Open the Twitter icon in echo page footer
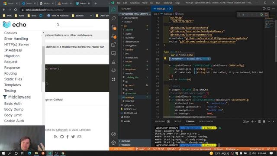This screenshot has width=277, height=156. 73,137
